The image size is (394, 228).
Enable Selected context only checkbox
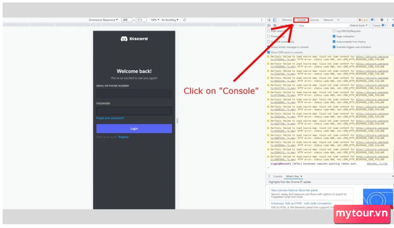(268, 42)
